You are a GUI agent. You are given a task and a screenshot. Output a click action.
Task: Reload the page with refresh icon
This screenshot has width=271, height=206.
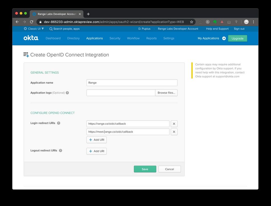(31, 22)
